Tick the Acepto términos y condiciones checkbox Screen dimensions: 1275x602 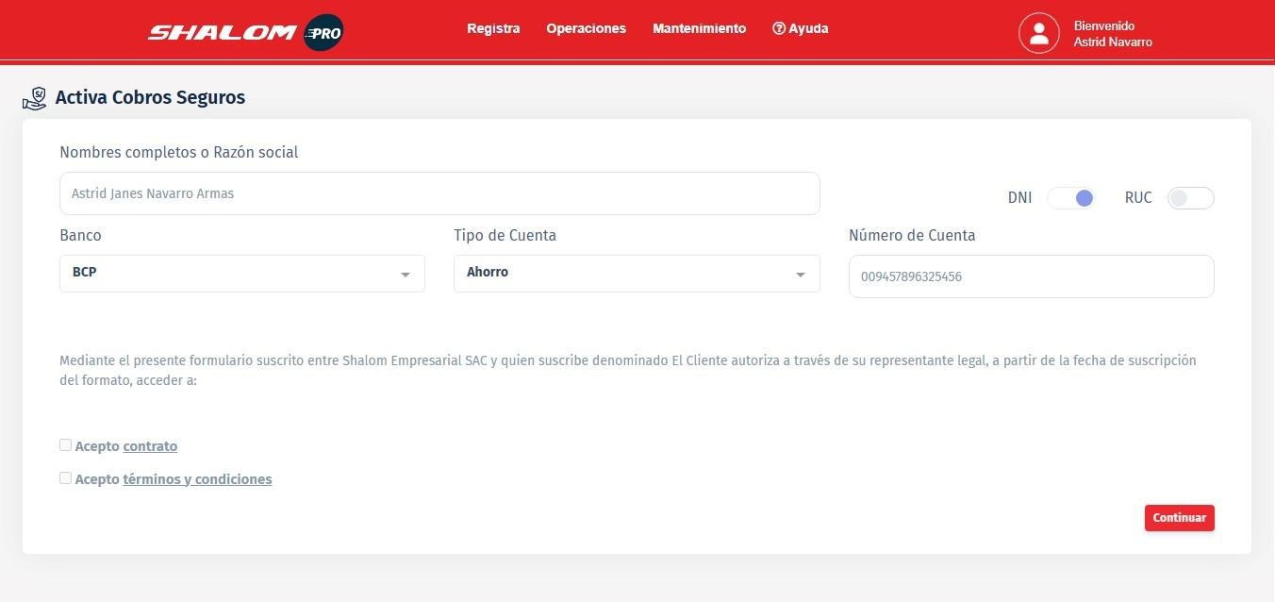click(x=65, y=478)
